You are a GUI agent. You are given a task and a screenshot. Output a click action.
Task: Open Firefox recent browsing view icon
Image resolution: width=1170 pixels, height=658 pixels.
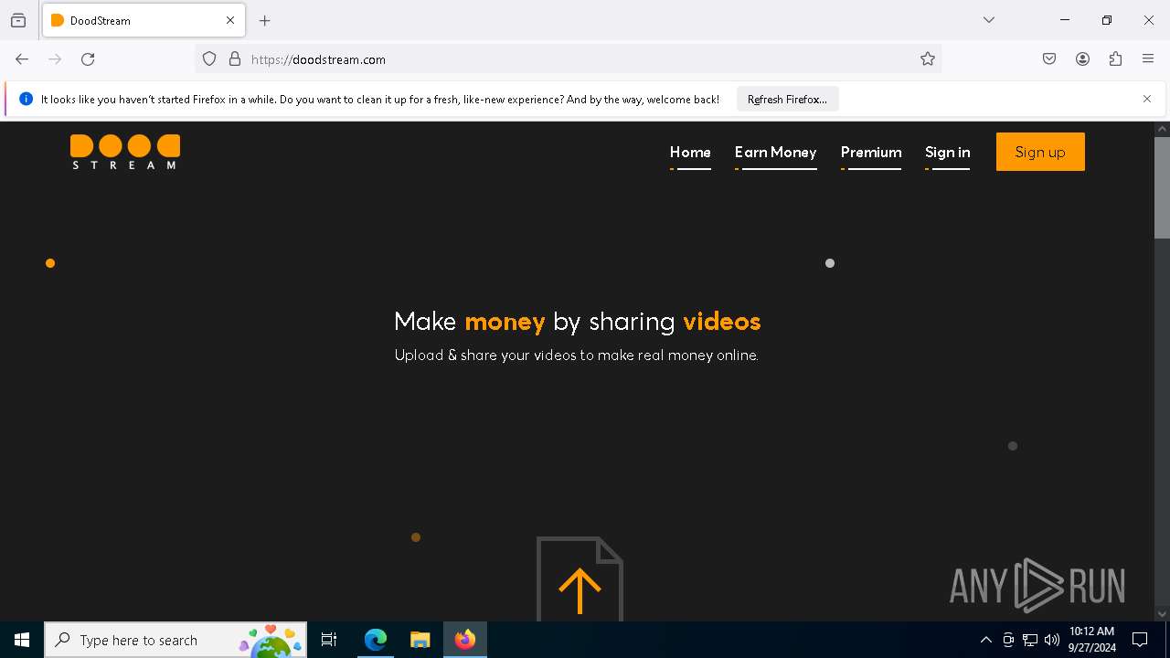pos(18,20)
